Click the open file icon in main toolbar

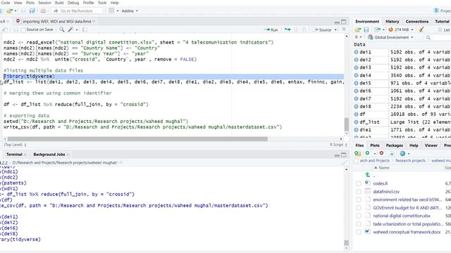pos(9,11)
